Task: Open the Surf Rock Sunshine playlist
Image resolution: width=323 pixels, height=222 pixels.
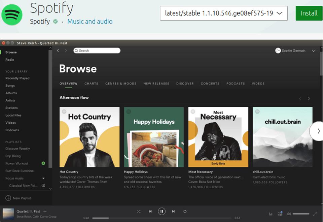Action: tap(20, 171)
